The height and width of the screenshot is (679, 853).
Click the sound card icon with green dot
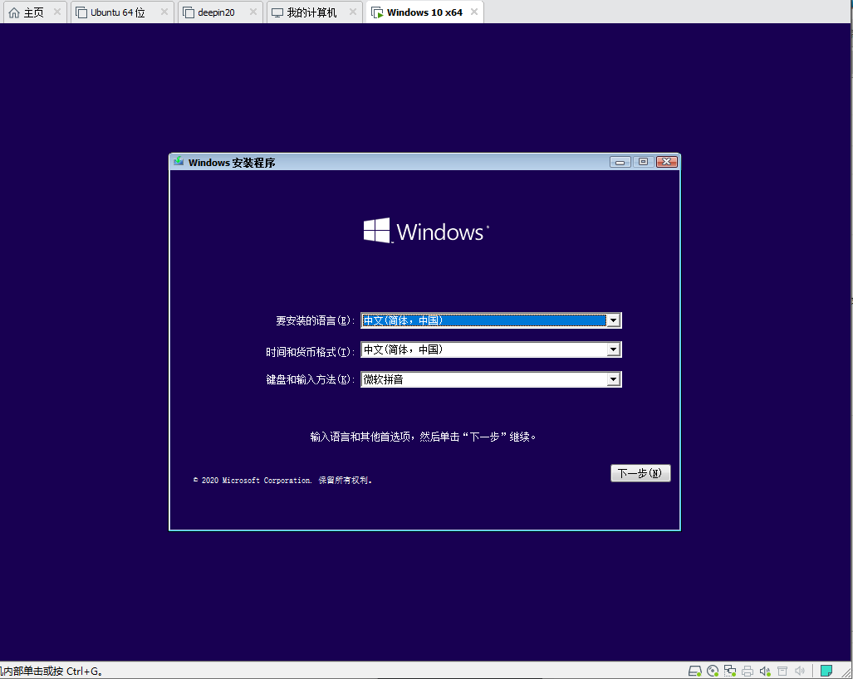765,671
